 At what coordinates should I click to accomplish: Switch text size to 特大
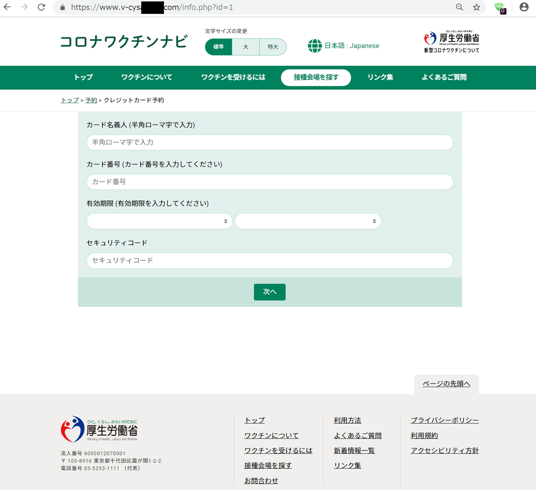click(272, 47)
